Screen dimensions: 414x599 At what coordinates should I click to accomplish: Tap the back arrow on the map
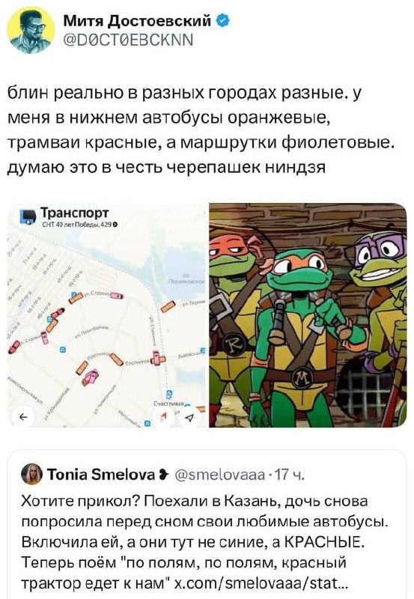(23, 417)
